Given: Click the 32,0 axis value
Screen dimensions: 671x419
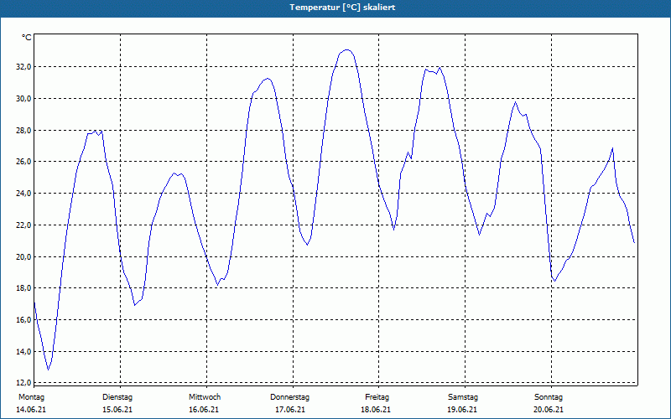Looking at the screenshot, I should click(23, 67).
